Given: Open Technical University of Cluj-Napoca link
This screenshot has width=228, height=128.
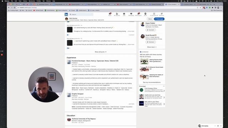Looking at the screenshot, I should click(x=84, y=119).
